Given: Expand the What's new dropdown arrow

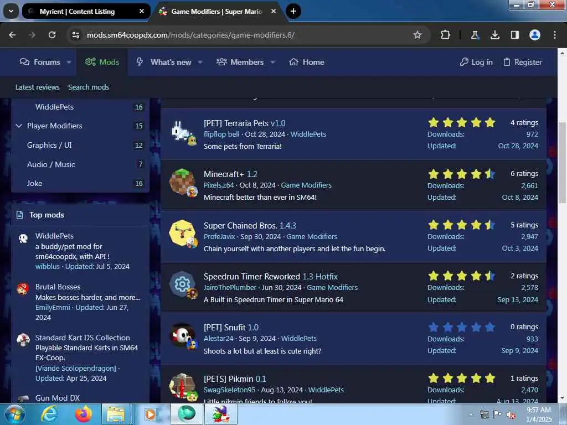Looking at the screenshot, I should tap(200, 62).
